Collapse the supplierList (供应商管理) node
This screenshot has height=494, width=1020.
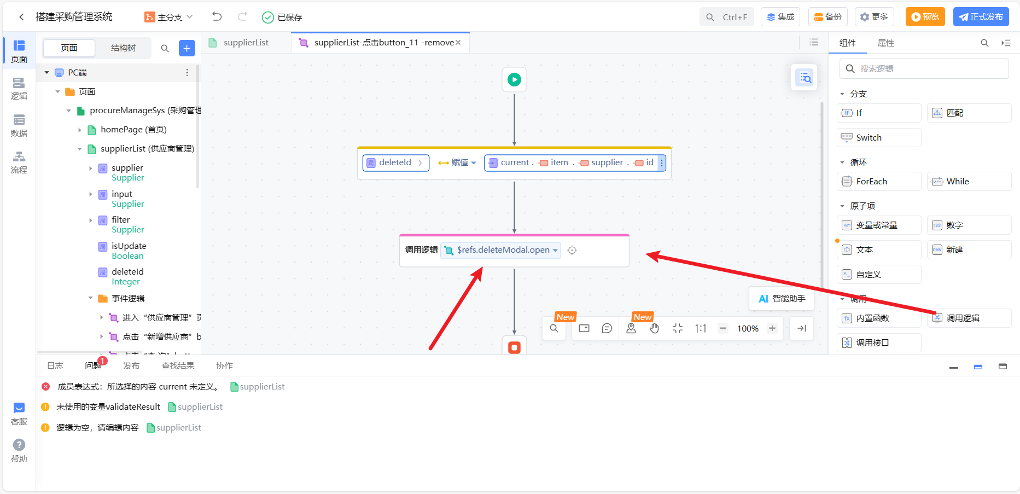click(x=80, y=149)
